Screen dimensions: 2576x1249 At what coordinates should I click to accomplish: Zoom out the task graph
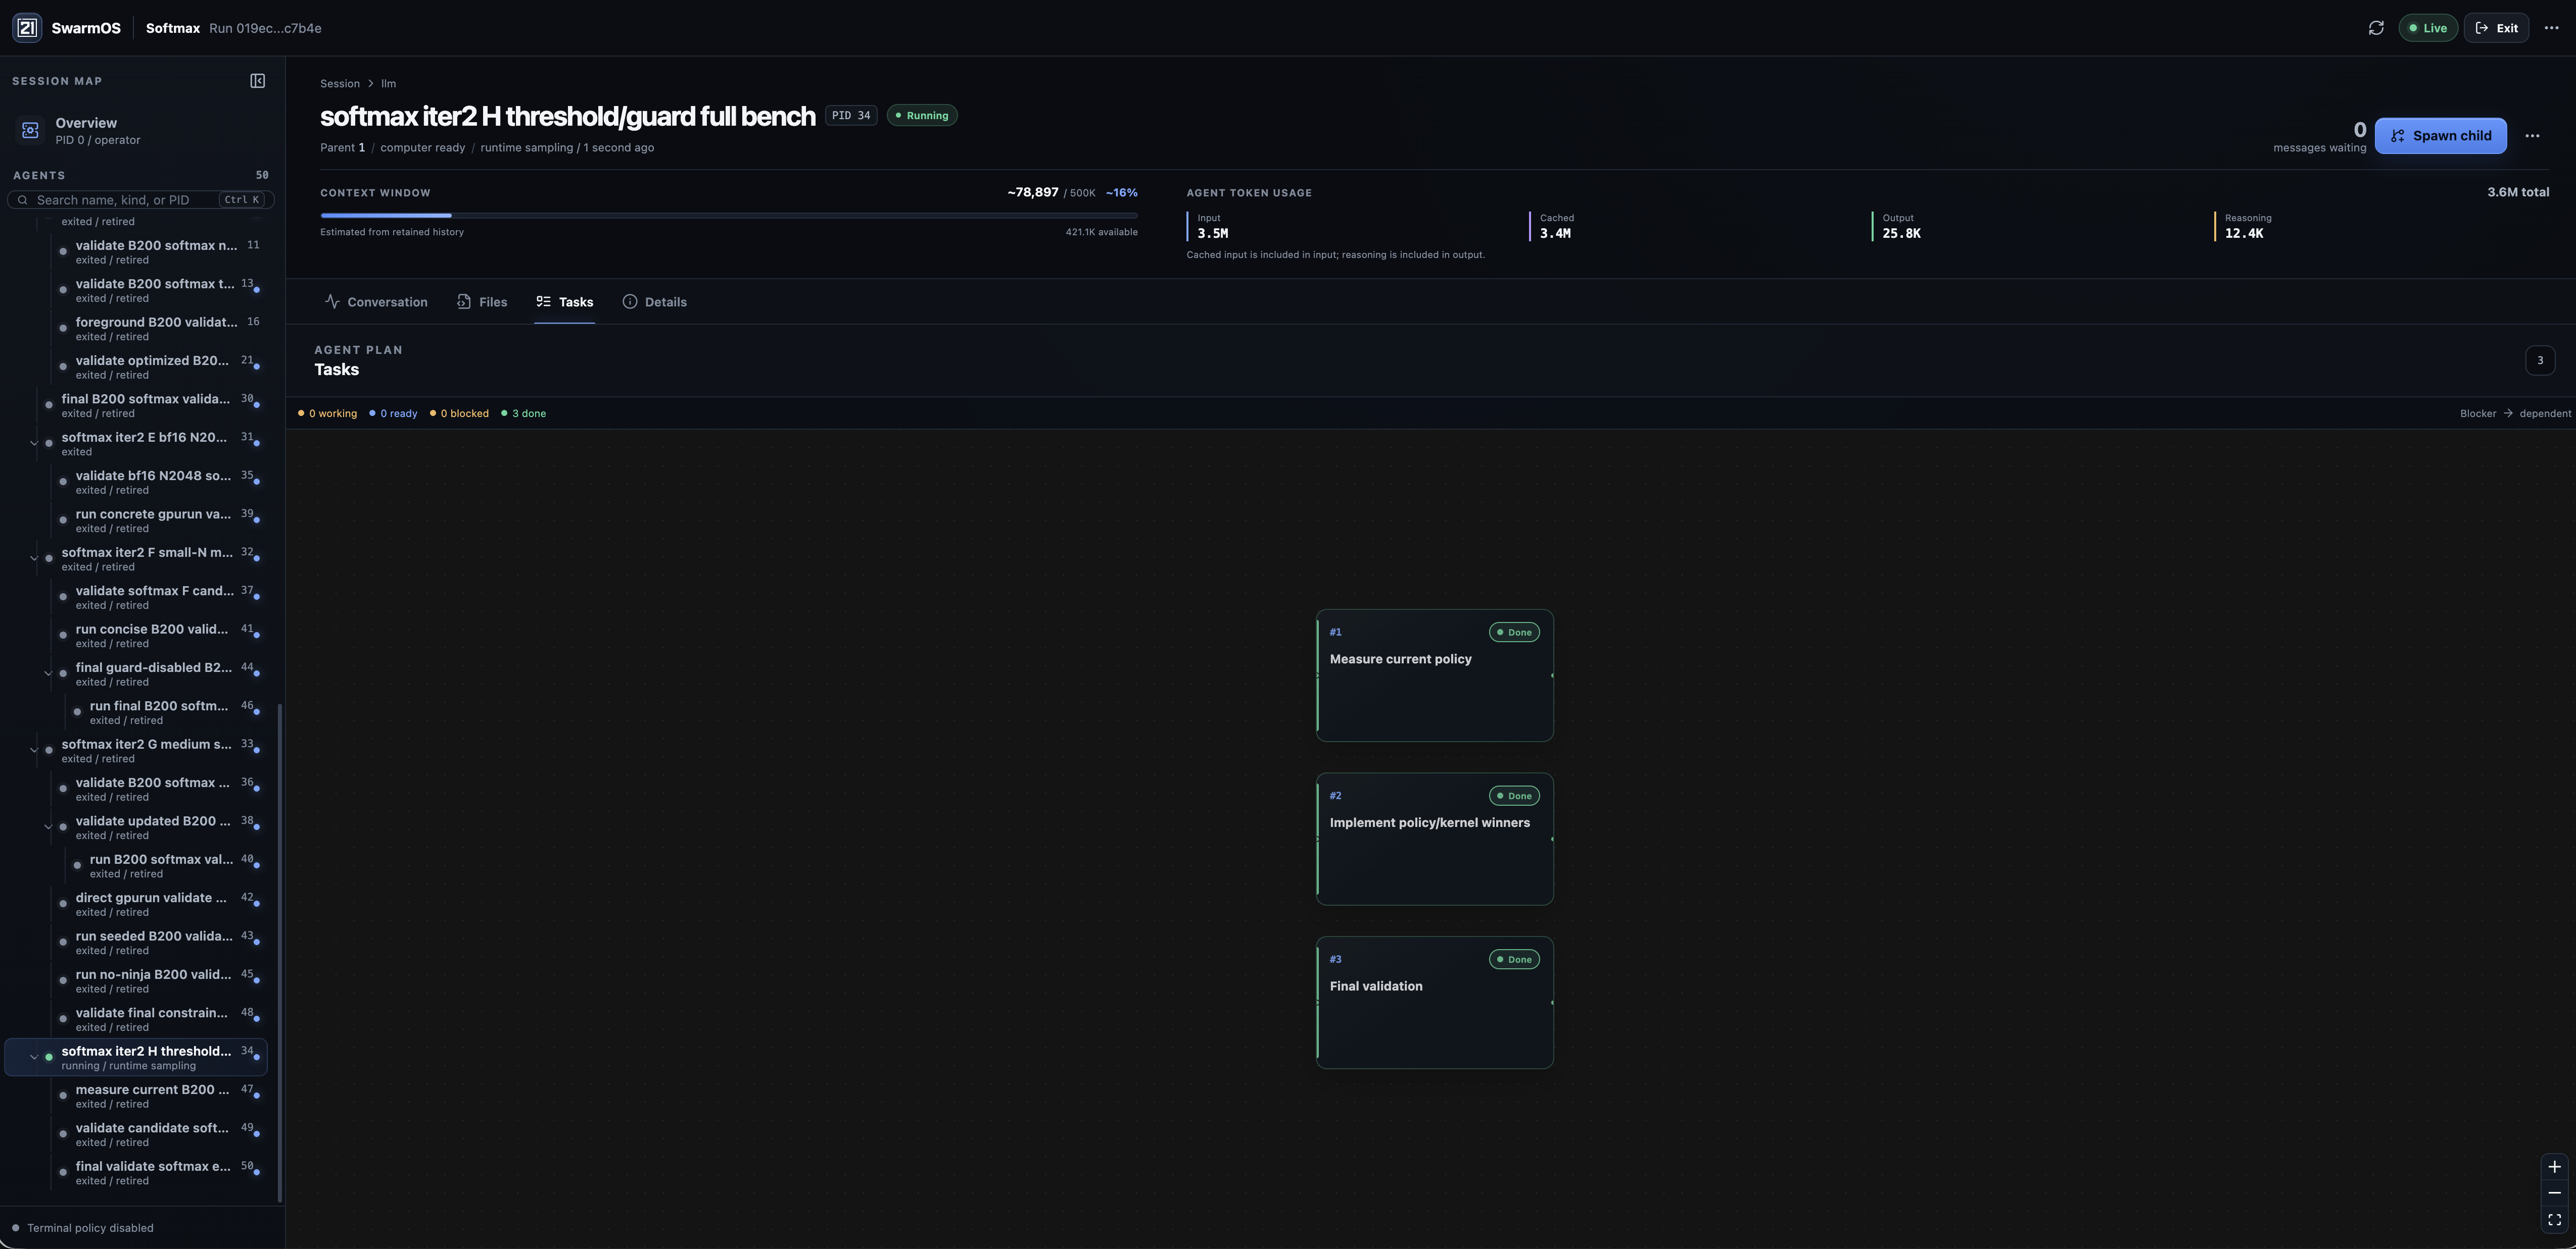(x=2554, y=1193)
